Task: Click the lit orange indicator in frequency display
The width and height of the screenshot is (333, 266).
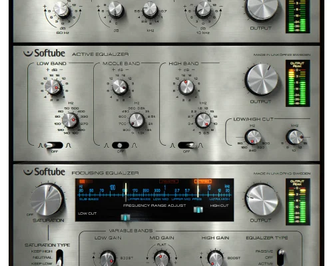Action: (202, 182)
